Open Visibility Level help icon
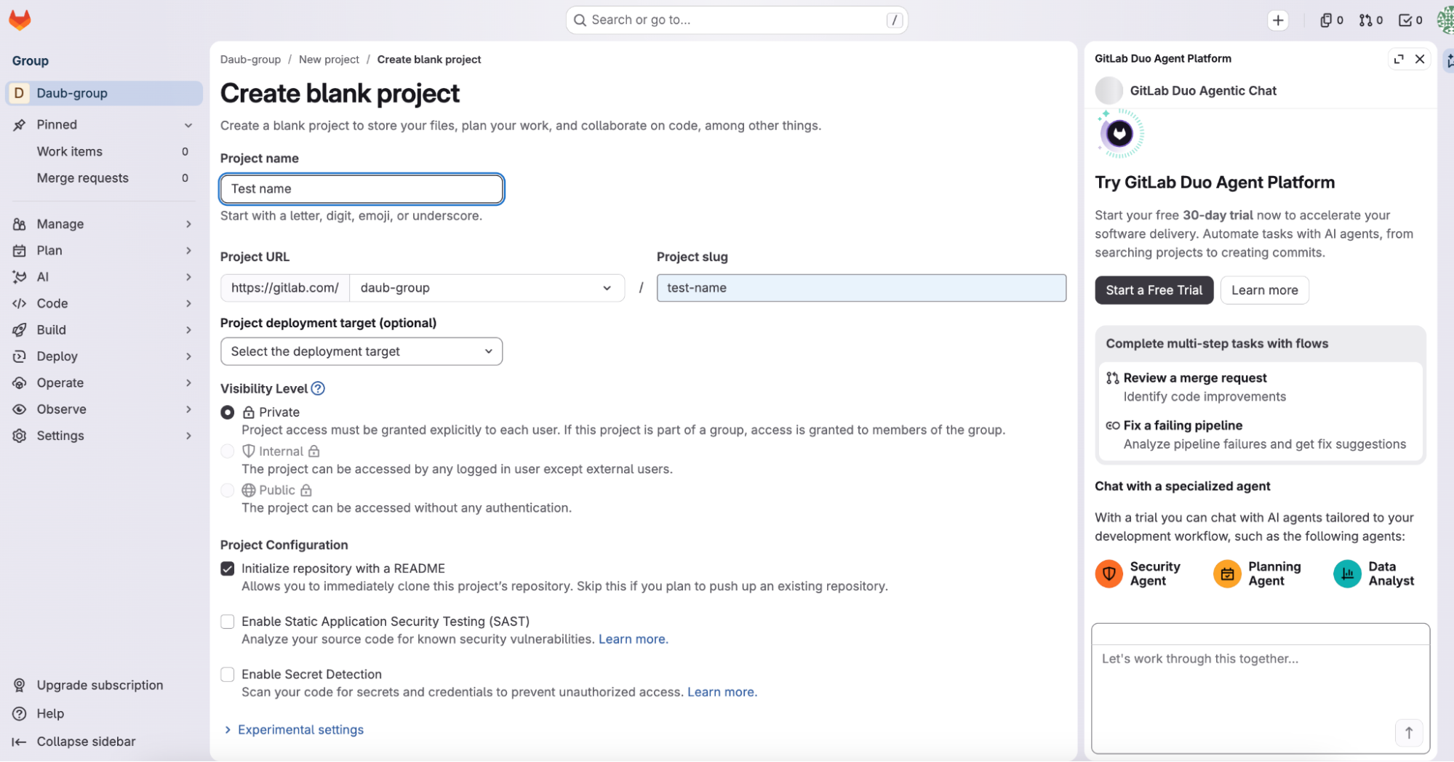Viewport: 1454px width, 762px height. pos(318,389)
